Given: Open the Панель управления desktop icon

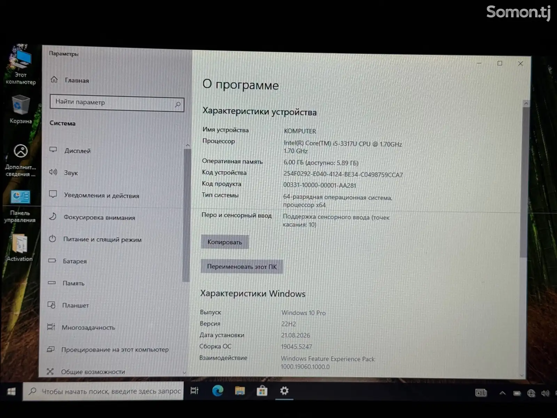Looking at the screenshot, I should (20, 206).
